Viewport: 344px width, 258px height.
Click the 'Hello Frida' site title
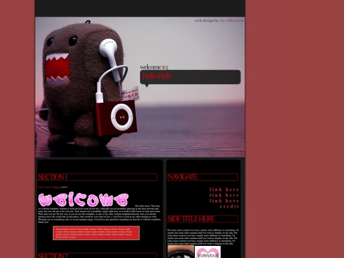click(x=157, y=76)
